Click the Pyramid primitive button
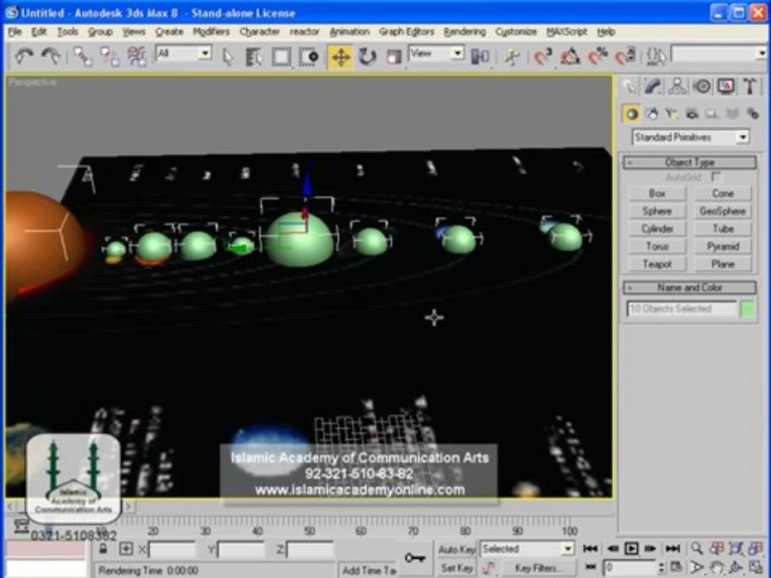Image resolution: width=771 pixels, height=578 pixels. coord(723,246)
